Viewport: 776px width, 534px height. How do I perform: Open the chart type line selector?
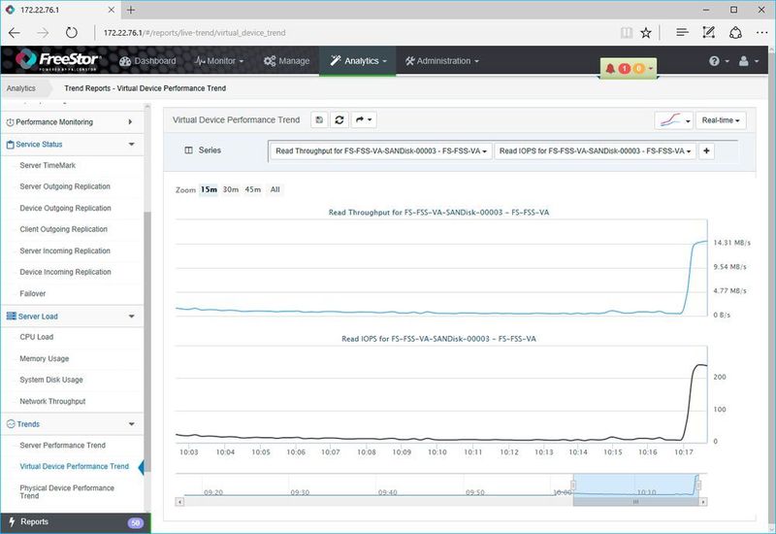[x=673, y=120]
